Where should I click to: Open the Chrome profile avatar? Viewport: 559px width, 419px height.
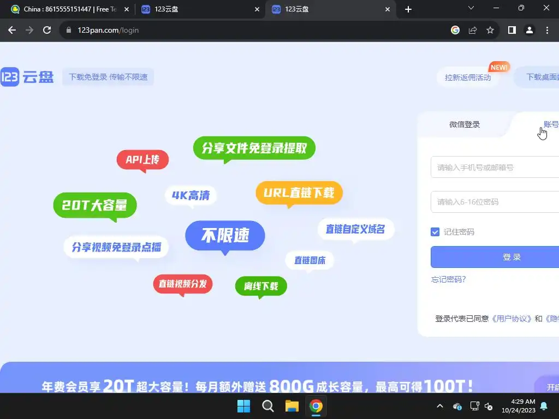[x=530, y=31]
